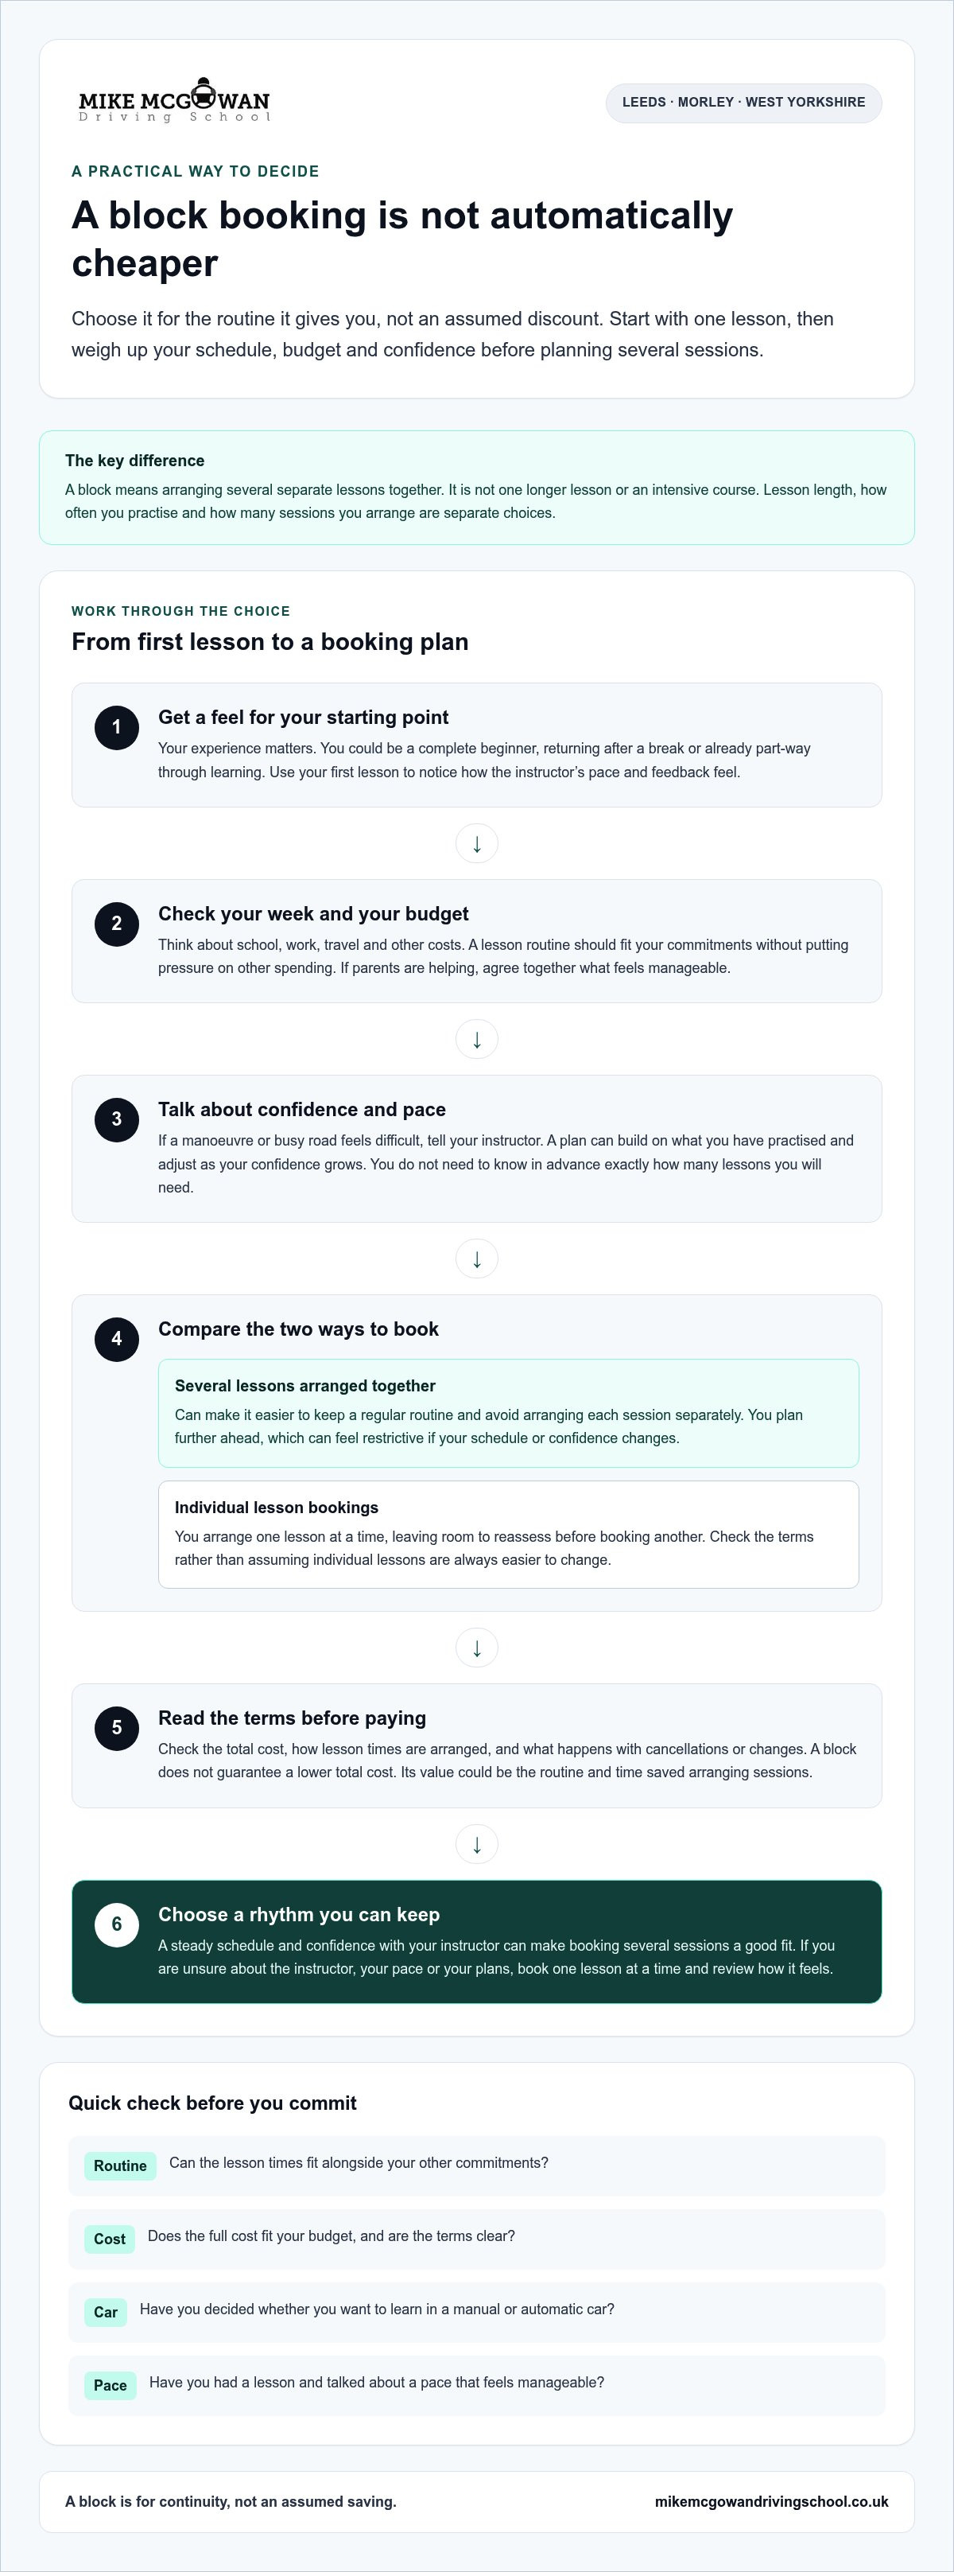This screenshot has width=954, height=2572.
Task: Click the Mike McGowan Driving School logo
Action: pos(175,100)
